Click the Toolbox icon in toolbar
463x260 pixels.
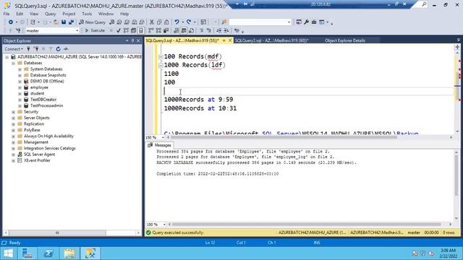tap(314, 22)
